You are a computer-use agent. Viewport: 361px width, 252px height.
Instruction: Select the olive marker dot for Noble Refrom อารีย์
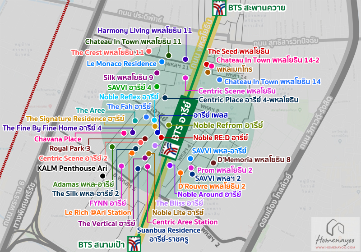click(169, 125)
